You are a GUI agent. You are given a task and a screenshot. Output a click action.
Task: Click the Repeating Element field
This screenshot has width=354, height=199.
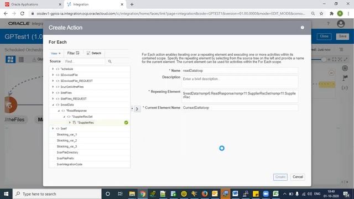(x=240, y=96)
